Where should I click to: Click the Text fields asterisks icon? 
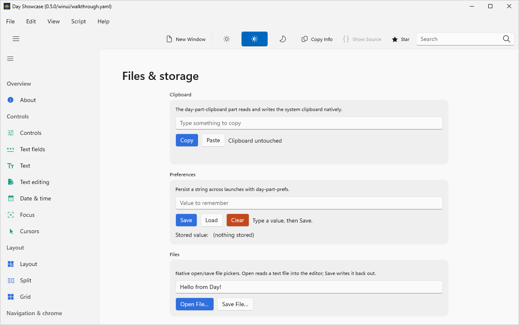click(x=11, y=149)
